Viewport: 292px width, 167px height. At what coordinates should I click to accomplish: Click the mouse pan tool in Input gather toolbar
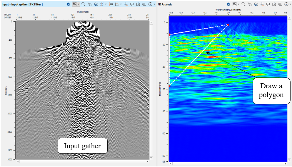(x=89, y=4)
